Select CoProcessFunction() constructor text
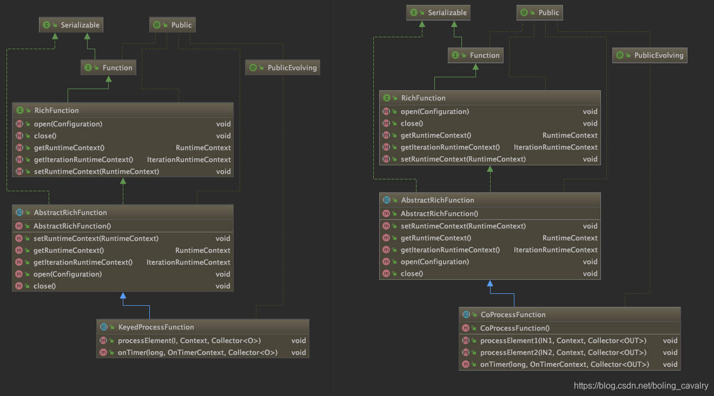This screenshot has height=396, width=714. point(515,328)
